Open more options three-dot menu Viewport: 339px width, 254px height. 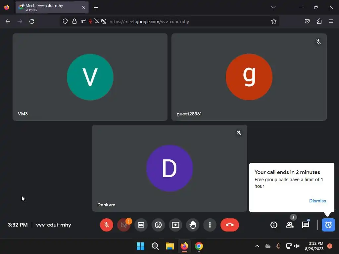pos(210,225)
